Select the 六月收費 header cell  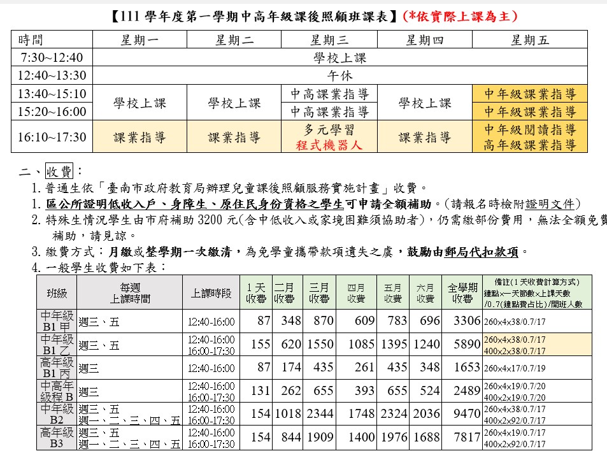[425, 292]
